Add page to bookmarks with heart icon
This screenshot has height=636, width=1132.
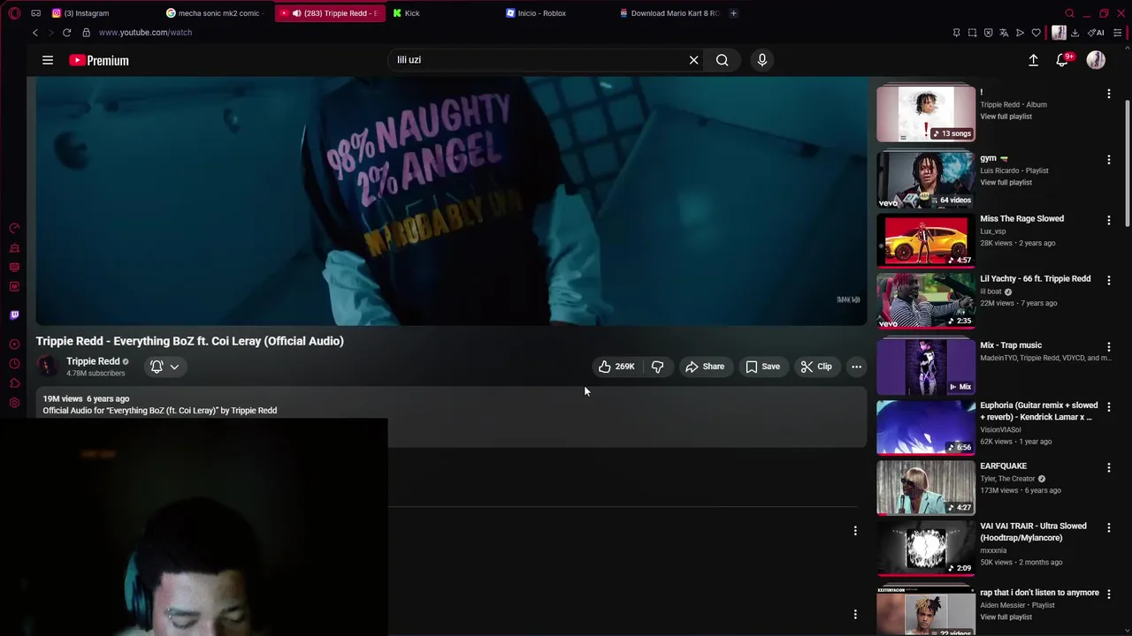(x=1036, y=33)
